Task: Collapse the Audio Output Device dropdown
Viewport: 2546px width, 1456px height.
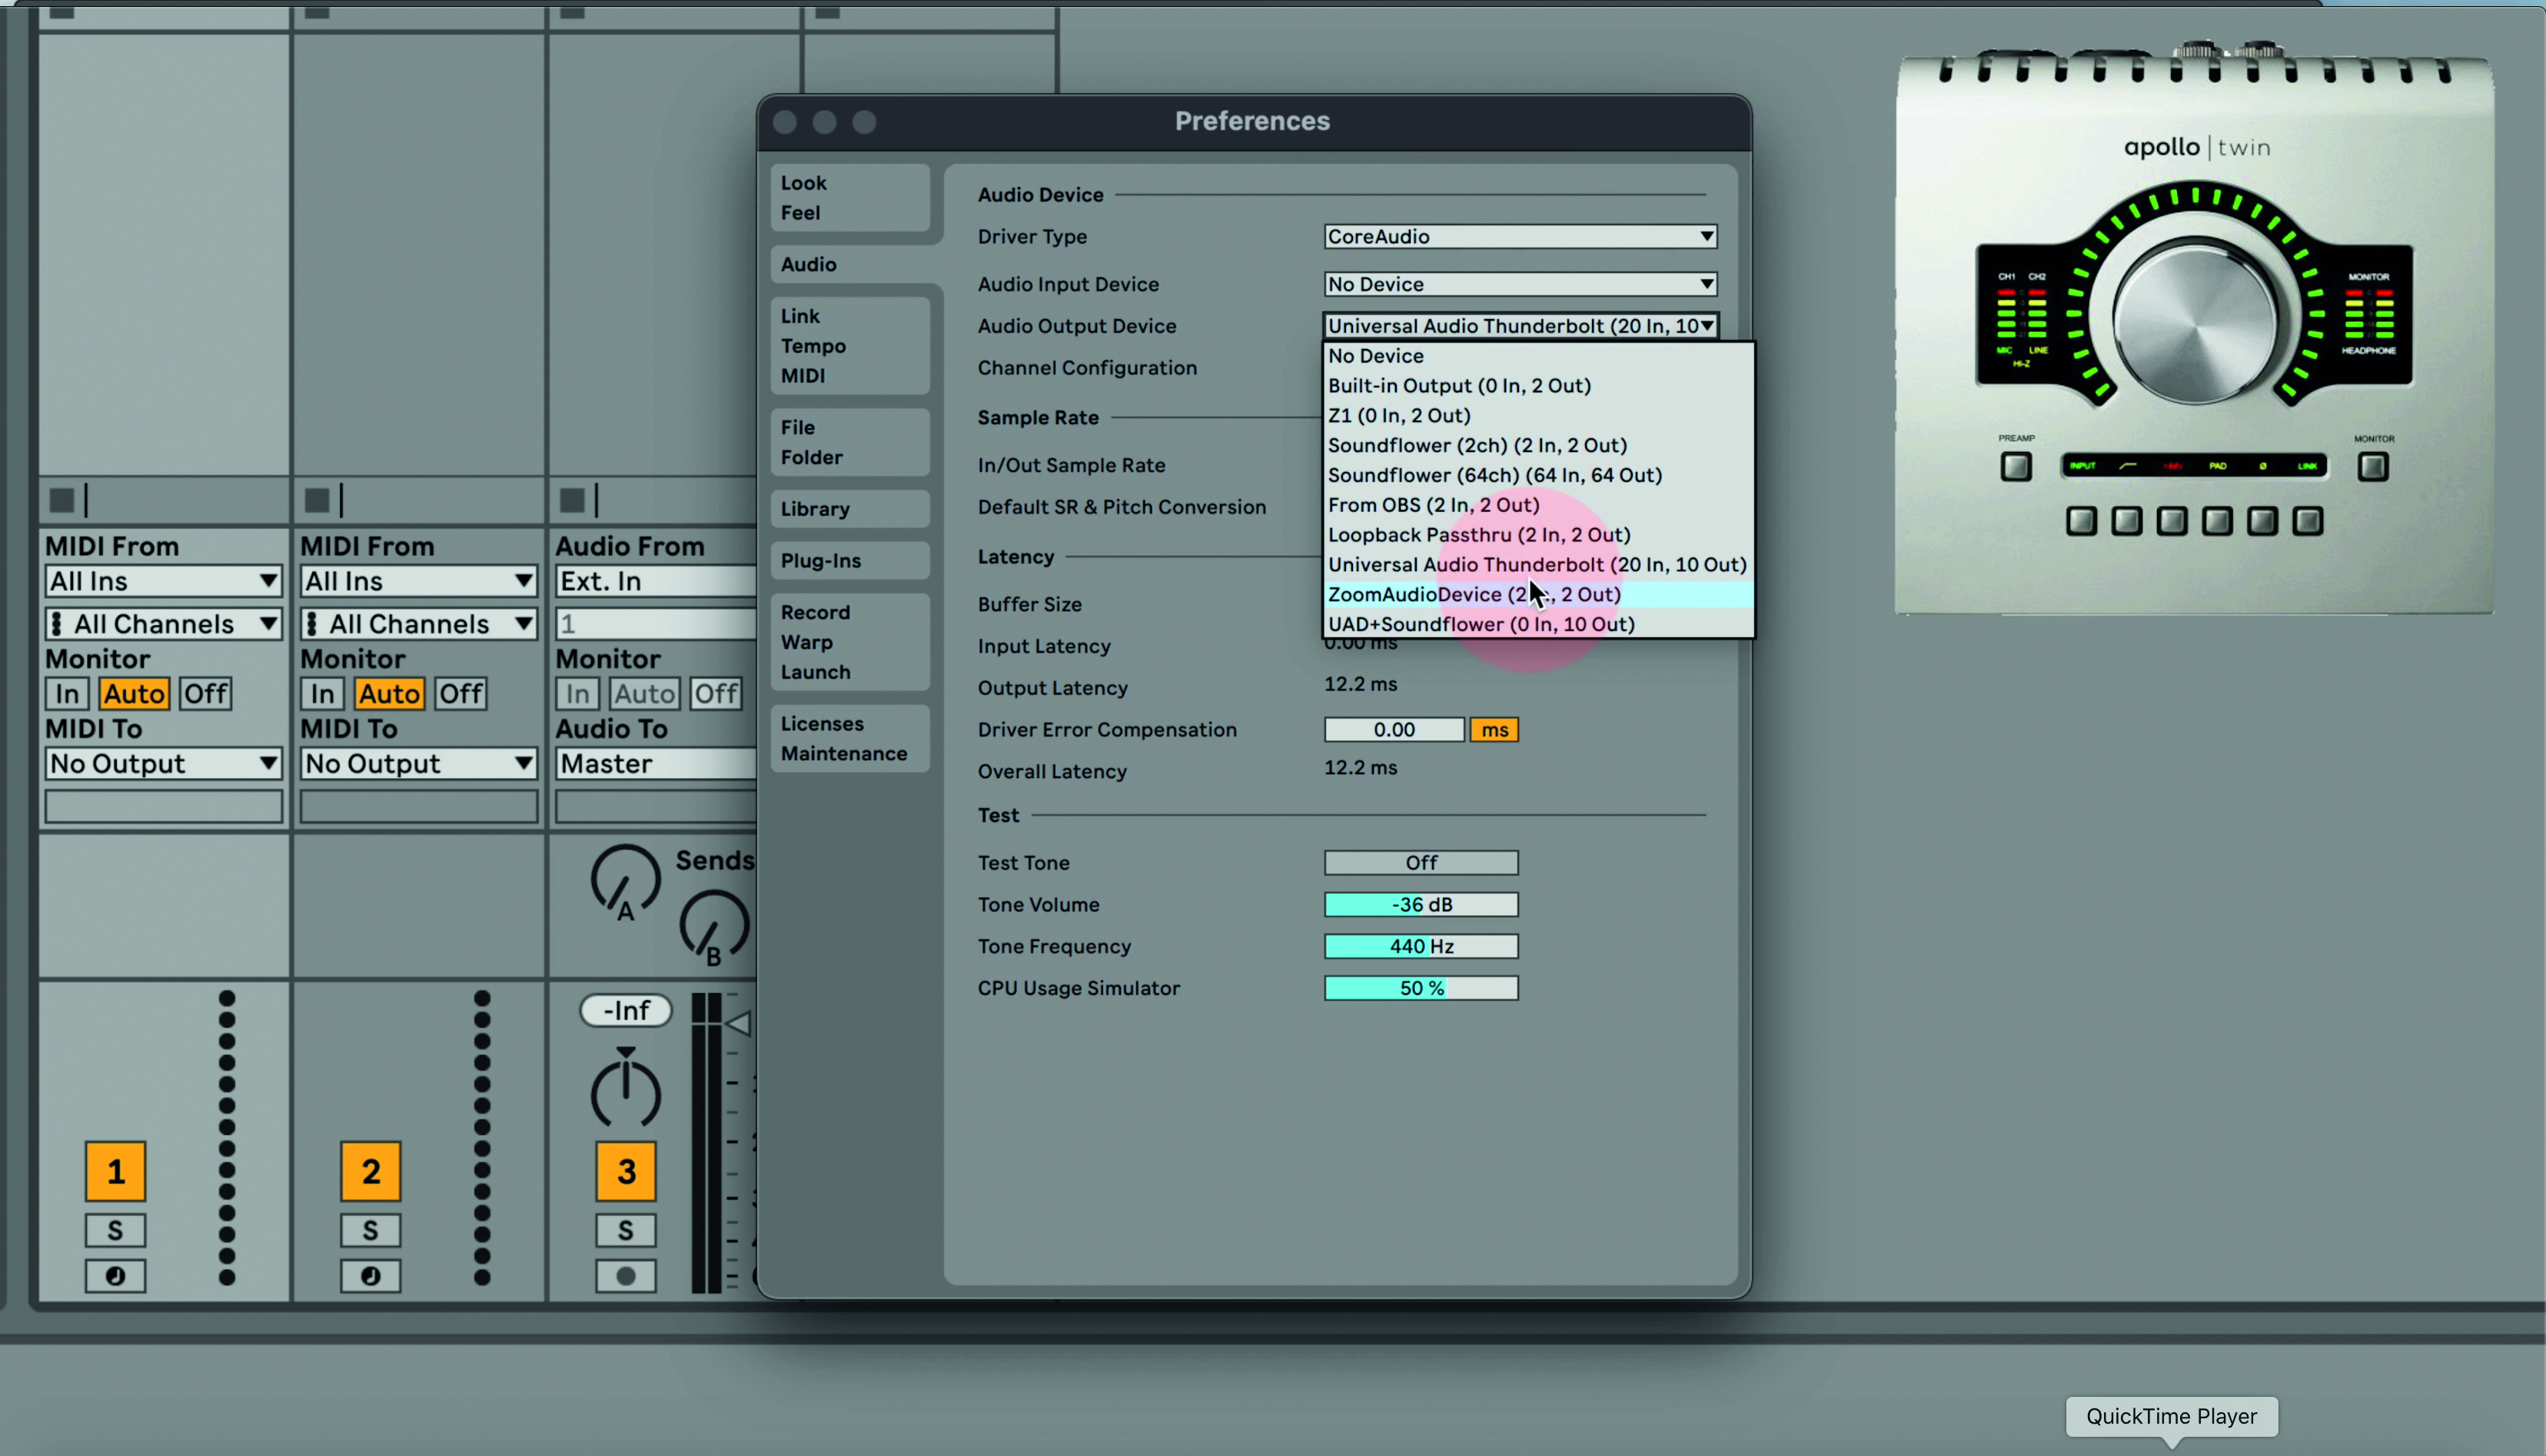Action: pyautogui.click(x=1520, y=326)
